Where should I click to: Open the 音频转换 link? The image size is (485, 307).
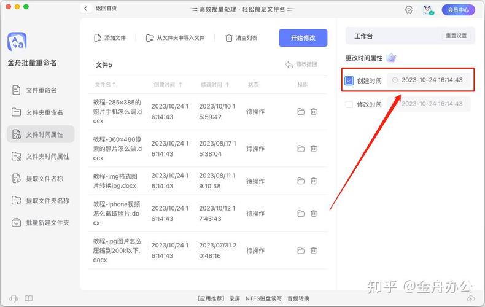pyautogui.click(x=298, y=298)
